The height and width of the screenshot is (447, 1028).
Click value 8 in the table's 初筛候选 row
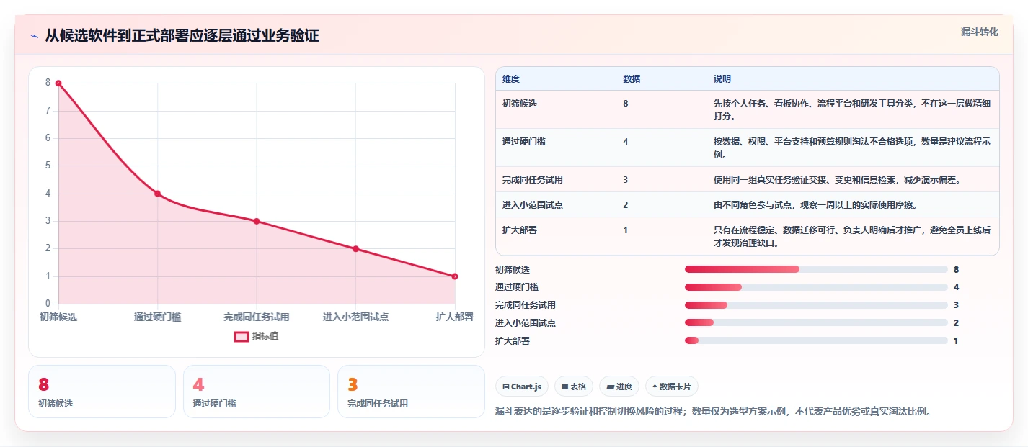pos(626,104)
